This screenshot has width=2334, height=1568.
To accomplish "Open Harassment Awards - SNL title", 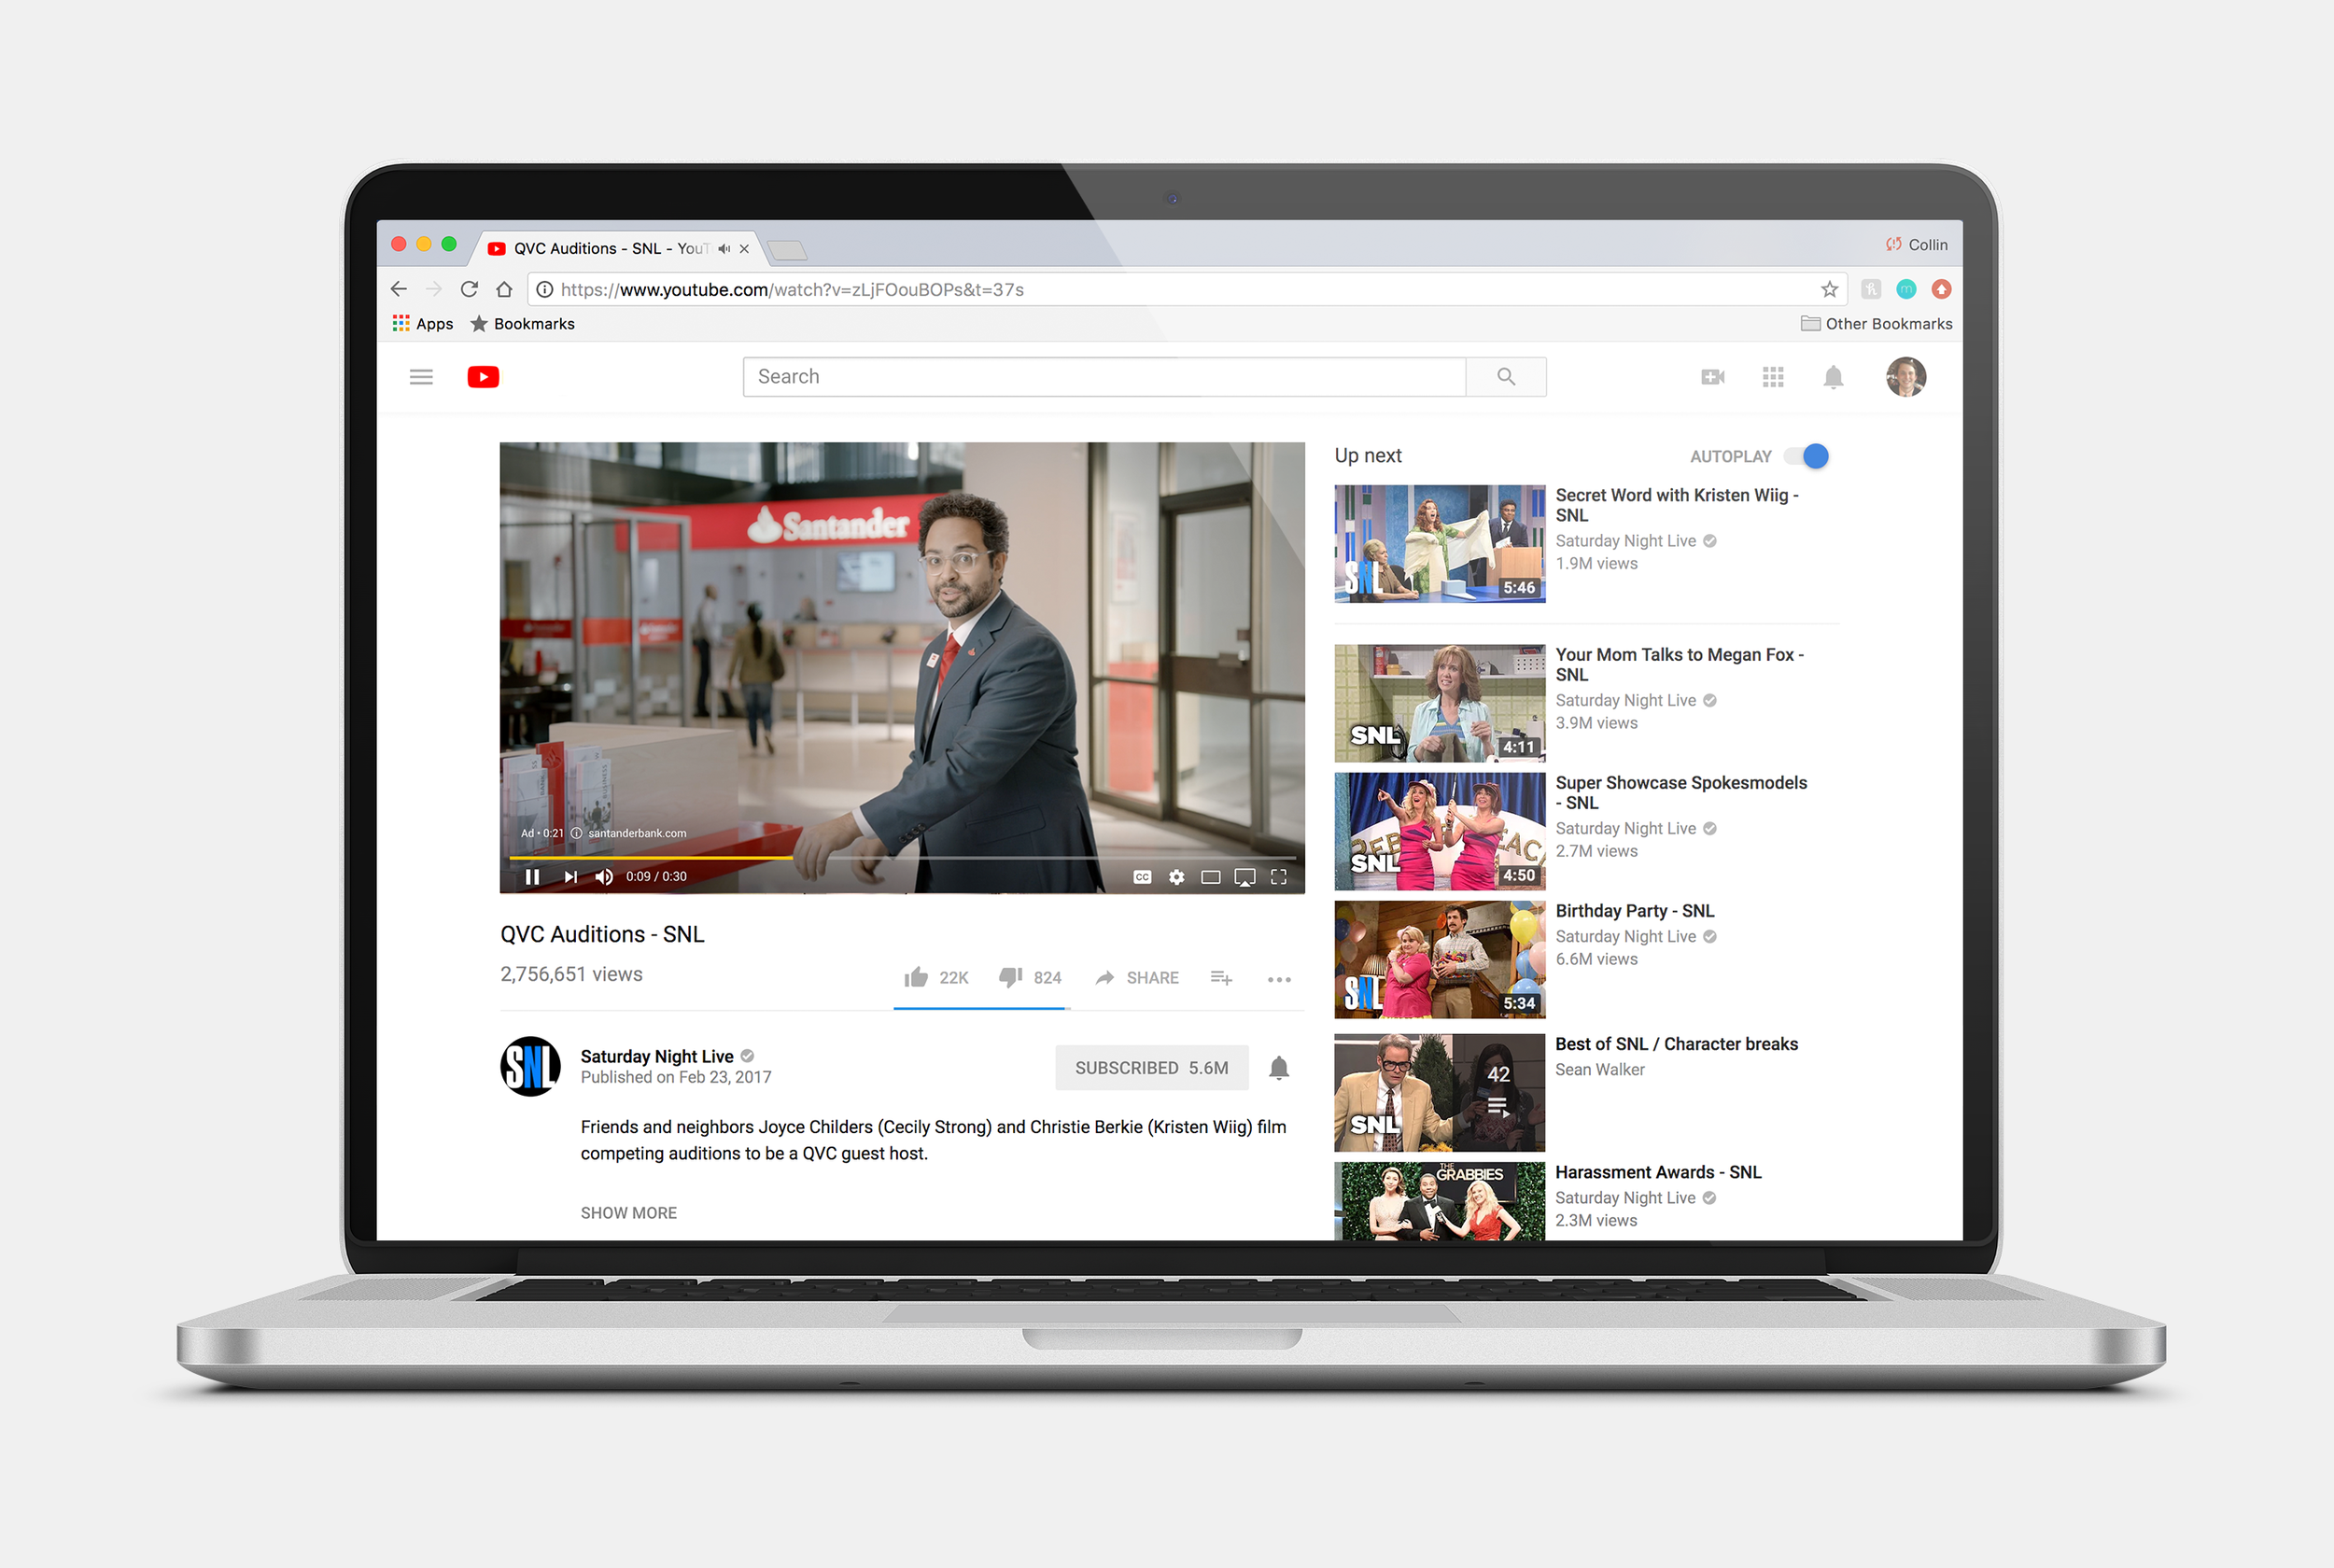I will 1658,1171.
